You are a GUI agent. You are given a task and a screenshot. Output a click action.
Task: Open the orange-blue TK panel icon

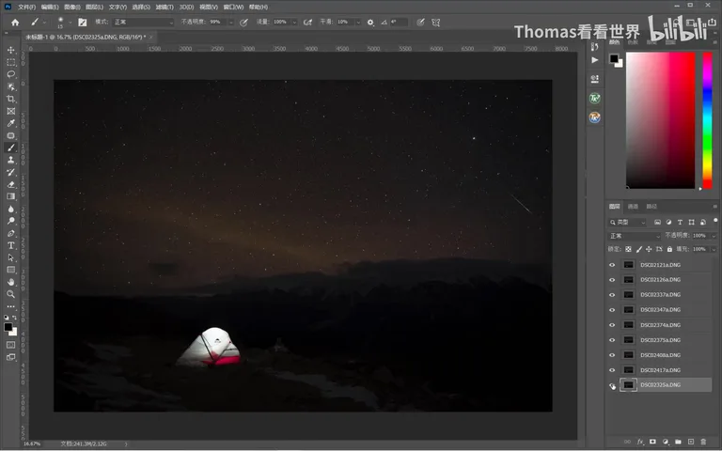point(595,117)
